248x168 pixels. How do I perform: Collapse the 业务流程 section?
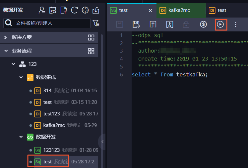(6, 51)
